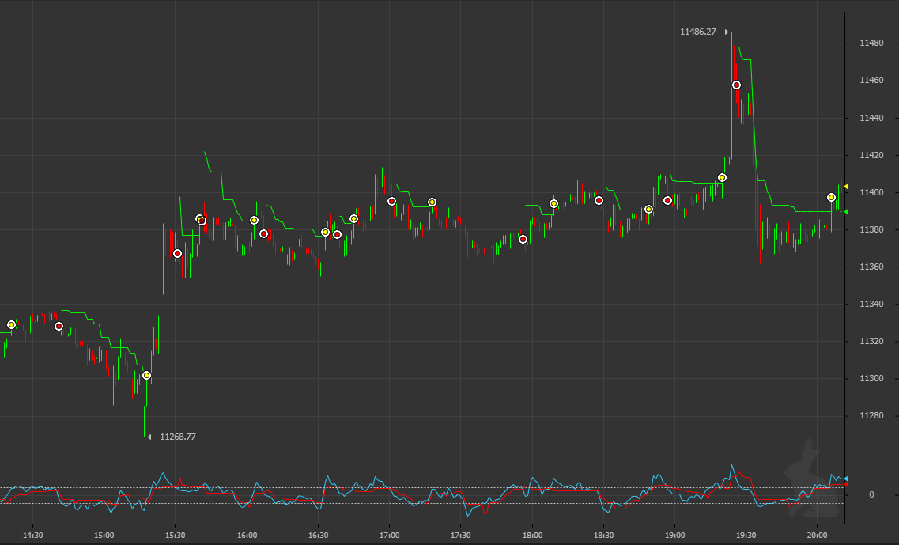Select the yellow signal dot near the 11268.77 low
Screen dimensions: 899x545
pos(146,375)
